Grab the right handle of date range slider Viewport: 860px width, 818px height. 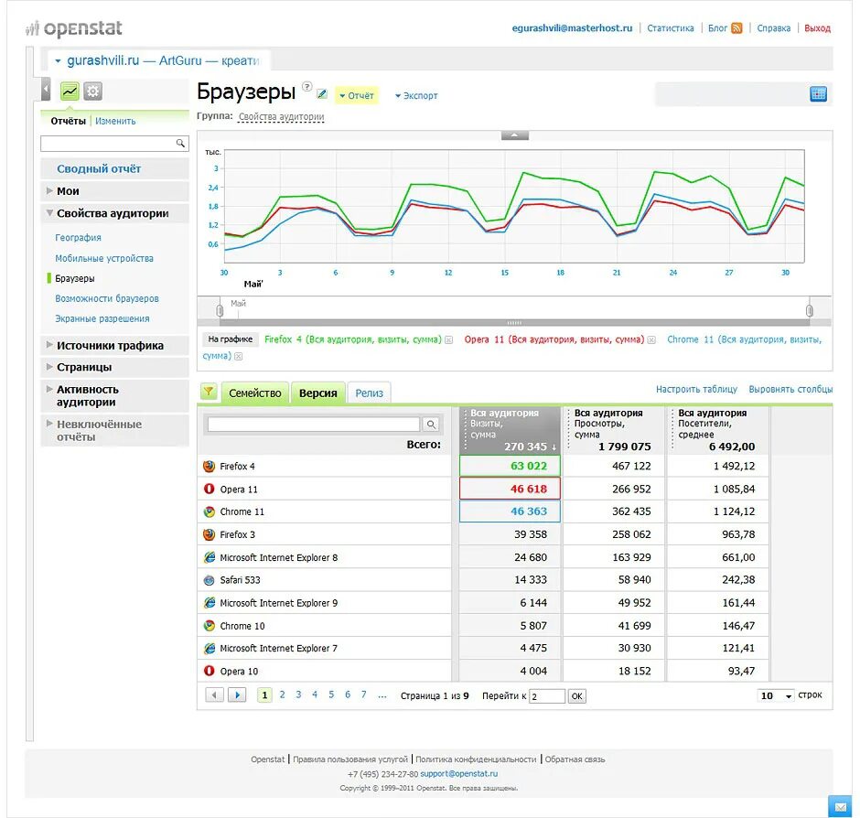click(x=810, y=310)
